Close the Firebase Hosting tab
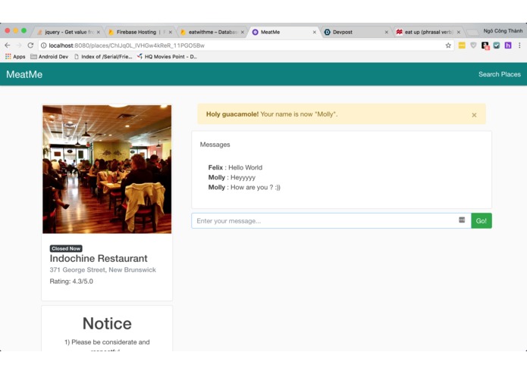 [171, 33]
